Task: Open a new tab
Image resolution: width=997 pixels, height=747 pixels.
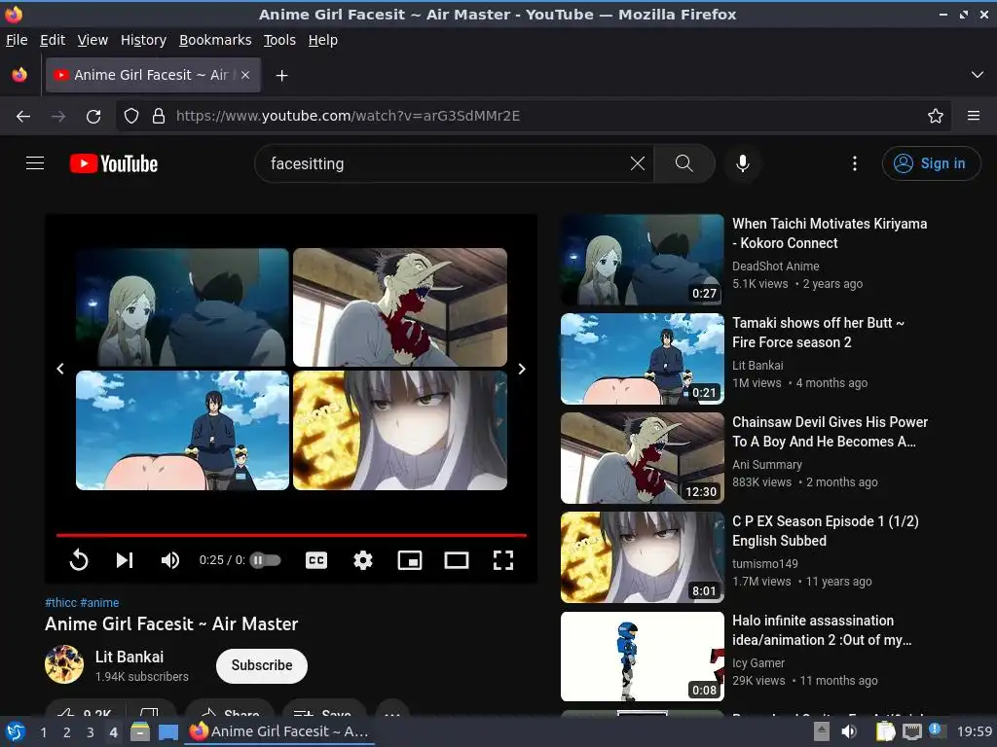Action: click(x=281, y=76)
